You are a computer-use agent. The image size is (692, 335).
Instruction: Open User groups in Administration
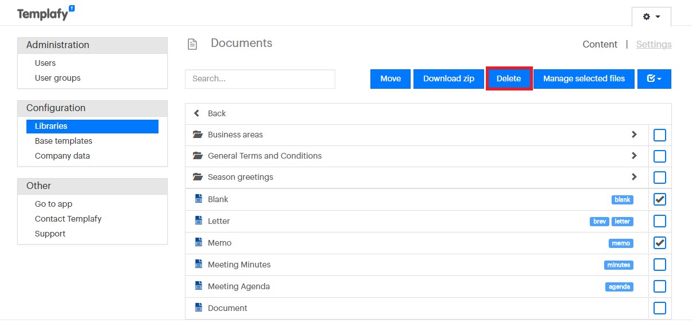(57, 78)
